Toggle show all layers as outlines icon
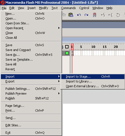Viewport: 125px width, 136px height. tap(67, 47)
